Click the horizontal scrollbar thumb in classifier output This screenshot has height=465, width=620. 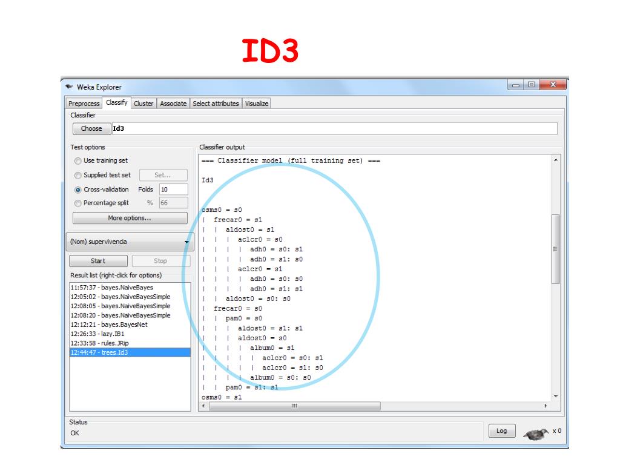(x=295, y=406)
